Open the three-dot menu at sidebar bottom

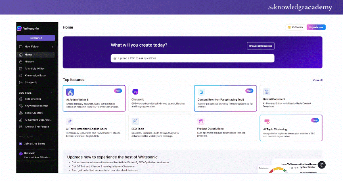pos(51,167)
